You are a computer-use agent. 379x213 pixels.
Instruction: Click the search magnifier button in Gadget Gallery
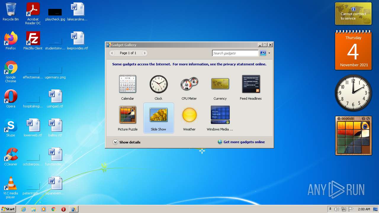pyautogui.click(x=263, y=53)
